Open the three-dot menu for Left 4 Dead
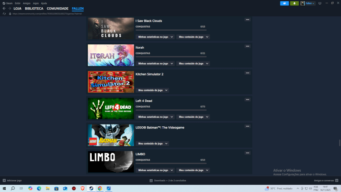The height and width of the screenshot is (192, 341). pos(248,99)
